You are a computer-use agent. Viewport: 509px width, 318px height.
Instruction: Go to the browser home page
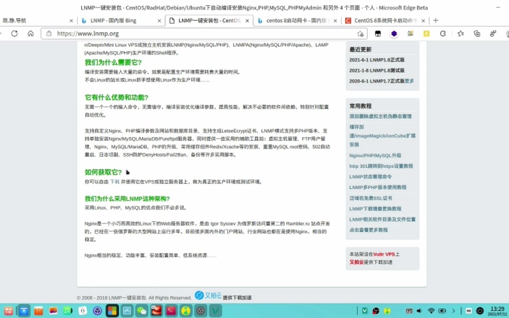(31, 34)
